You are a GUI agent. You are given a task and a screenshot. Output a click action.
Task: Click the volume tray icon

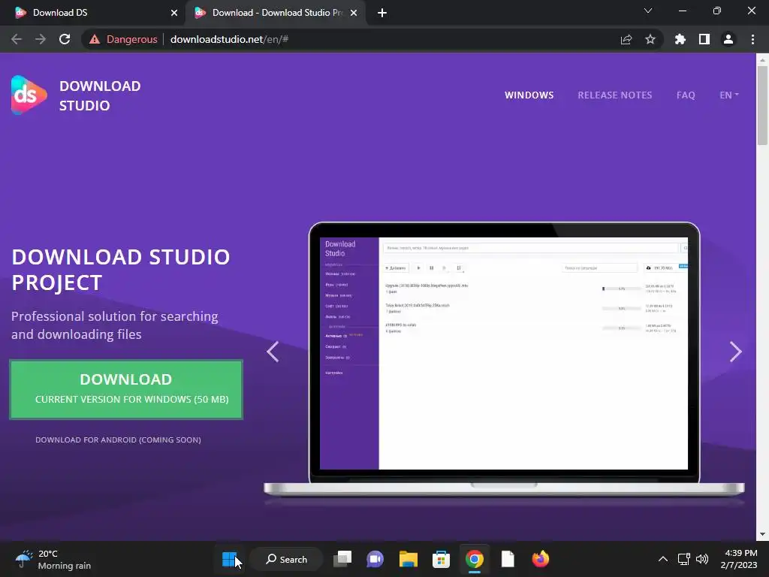pos(702,559)
